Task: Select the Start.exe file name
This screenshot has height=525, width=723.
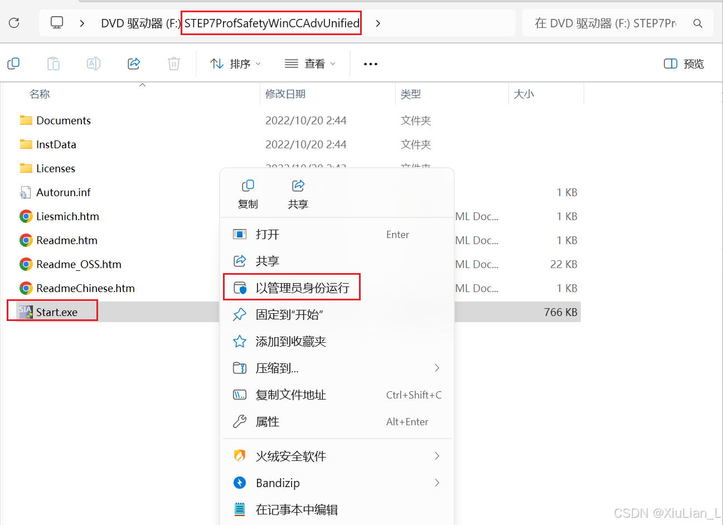Action: pos(57,312)
